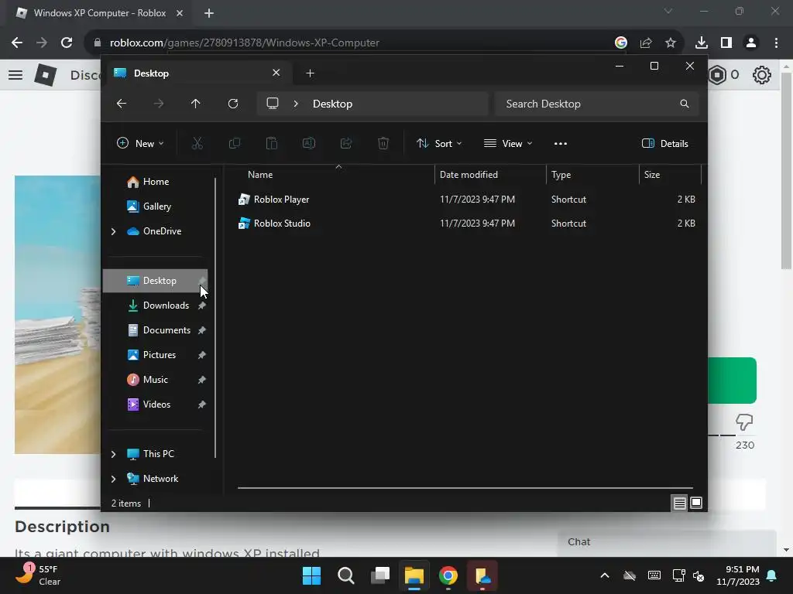Open the New dropdown in Explorer
Viewport: 793px width, 594px height.
140,143
